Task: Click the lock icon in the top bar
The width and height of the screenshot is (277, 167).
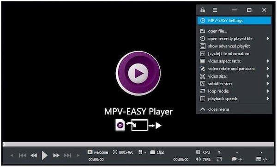Action: coord(203,10)
